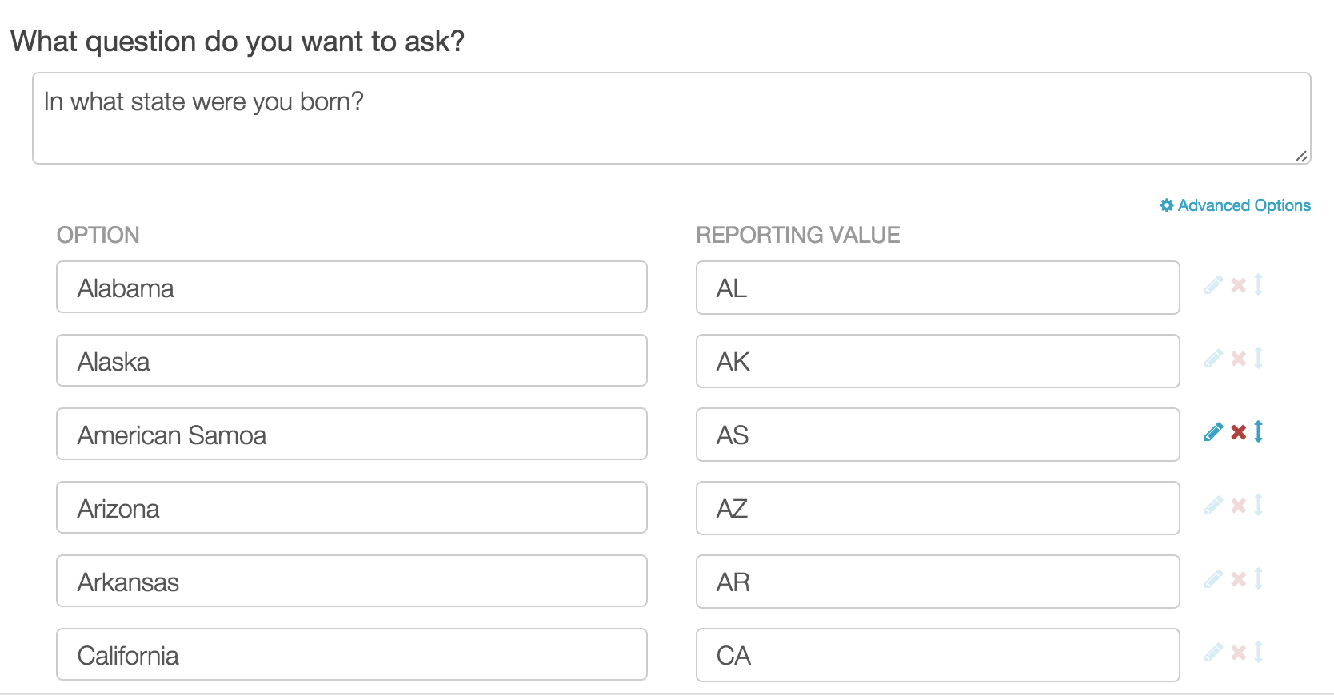Remove the Arkansas option with red X
1334x695 pixels.
pos(1239,579)
